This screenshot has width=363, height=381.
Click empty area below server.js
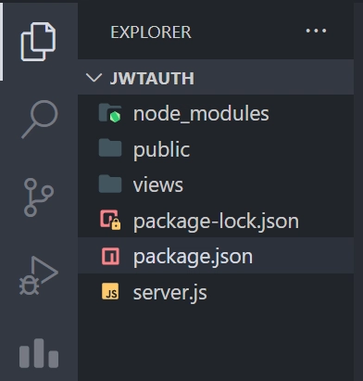[216, 345]
